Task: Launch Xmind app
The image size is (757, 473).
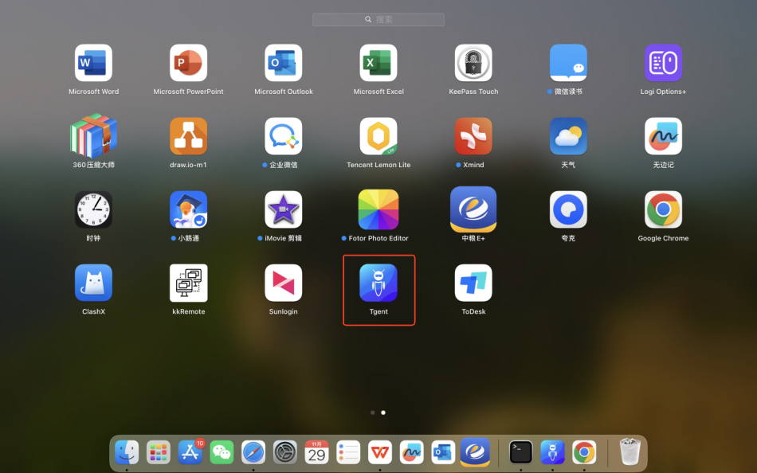Action: coord(473,136)
